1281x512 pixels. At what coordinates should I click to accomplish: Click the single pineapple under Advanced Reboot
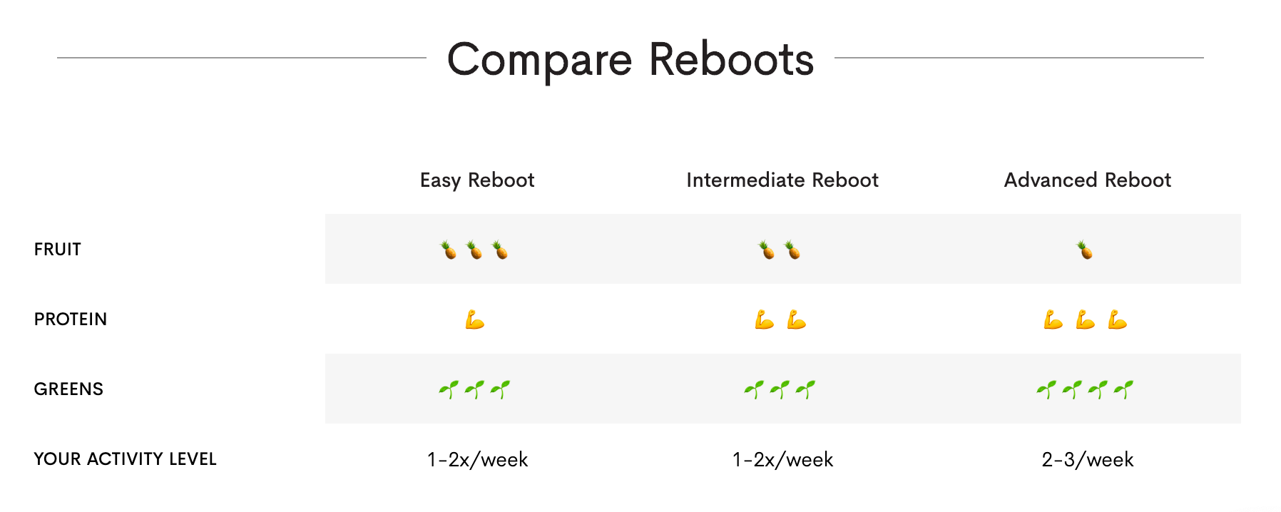(1085, 250)
